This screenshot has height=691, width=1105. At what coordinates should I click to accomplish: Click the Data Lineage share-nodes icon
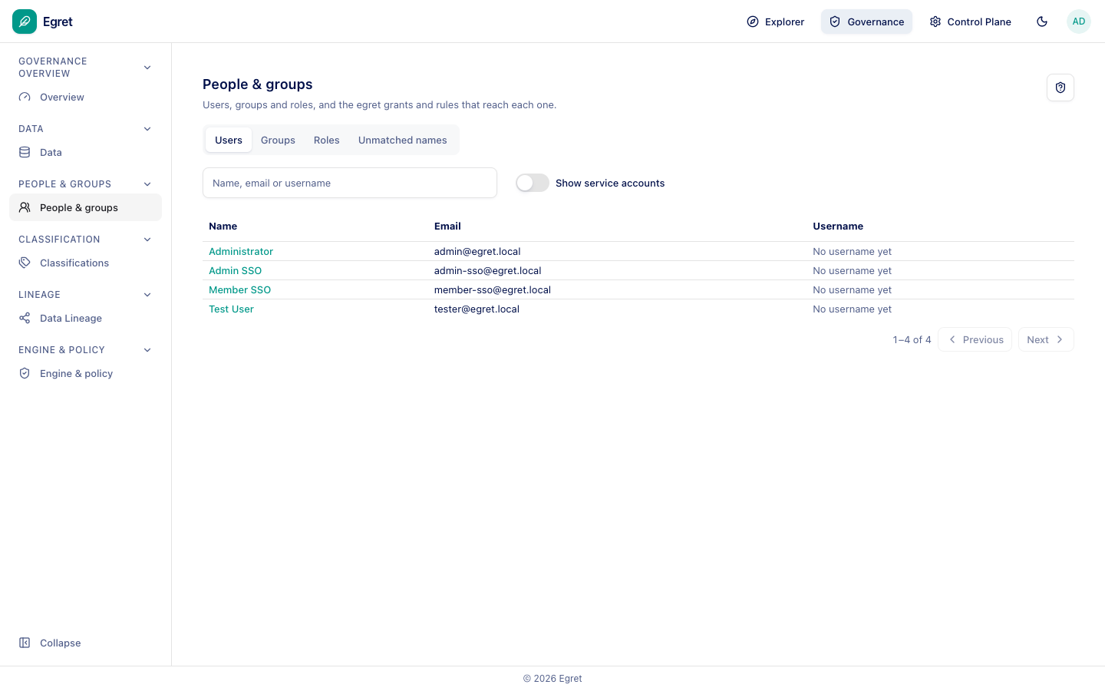[25, 319]
